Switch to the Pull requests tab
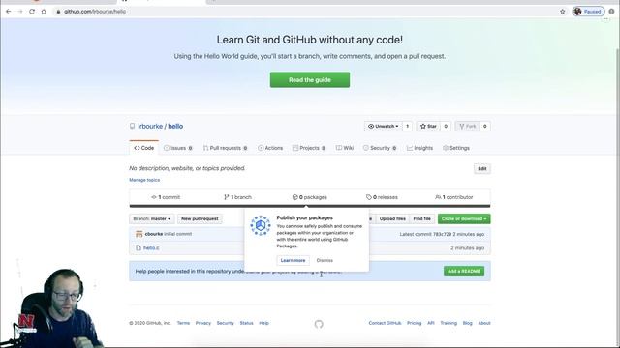The height and width of the screenshot is (348, 620). [x=226, y=148]
